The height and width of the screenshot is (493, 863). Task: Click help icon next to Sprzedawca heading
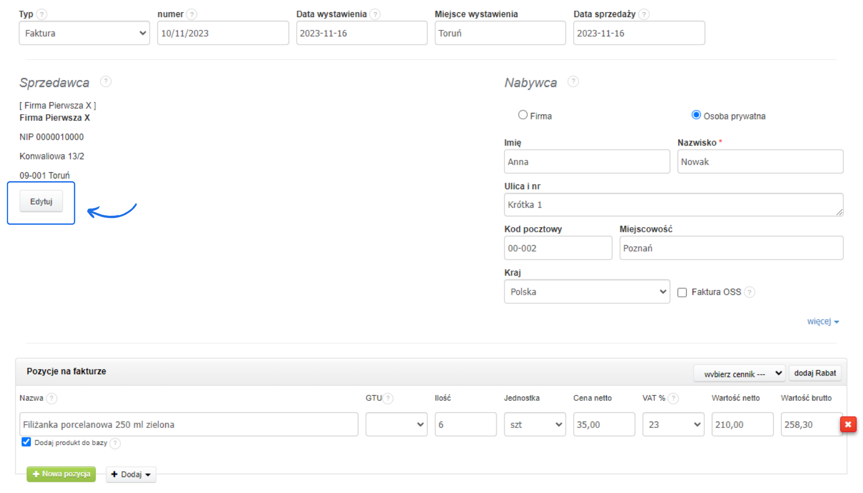click(106, 82)
